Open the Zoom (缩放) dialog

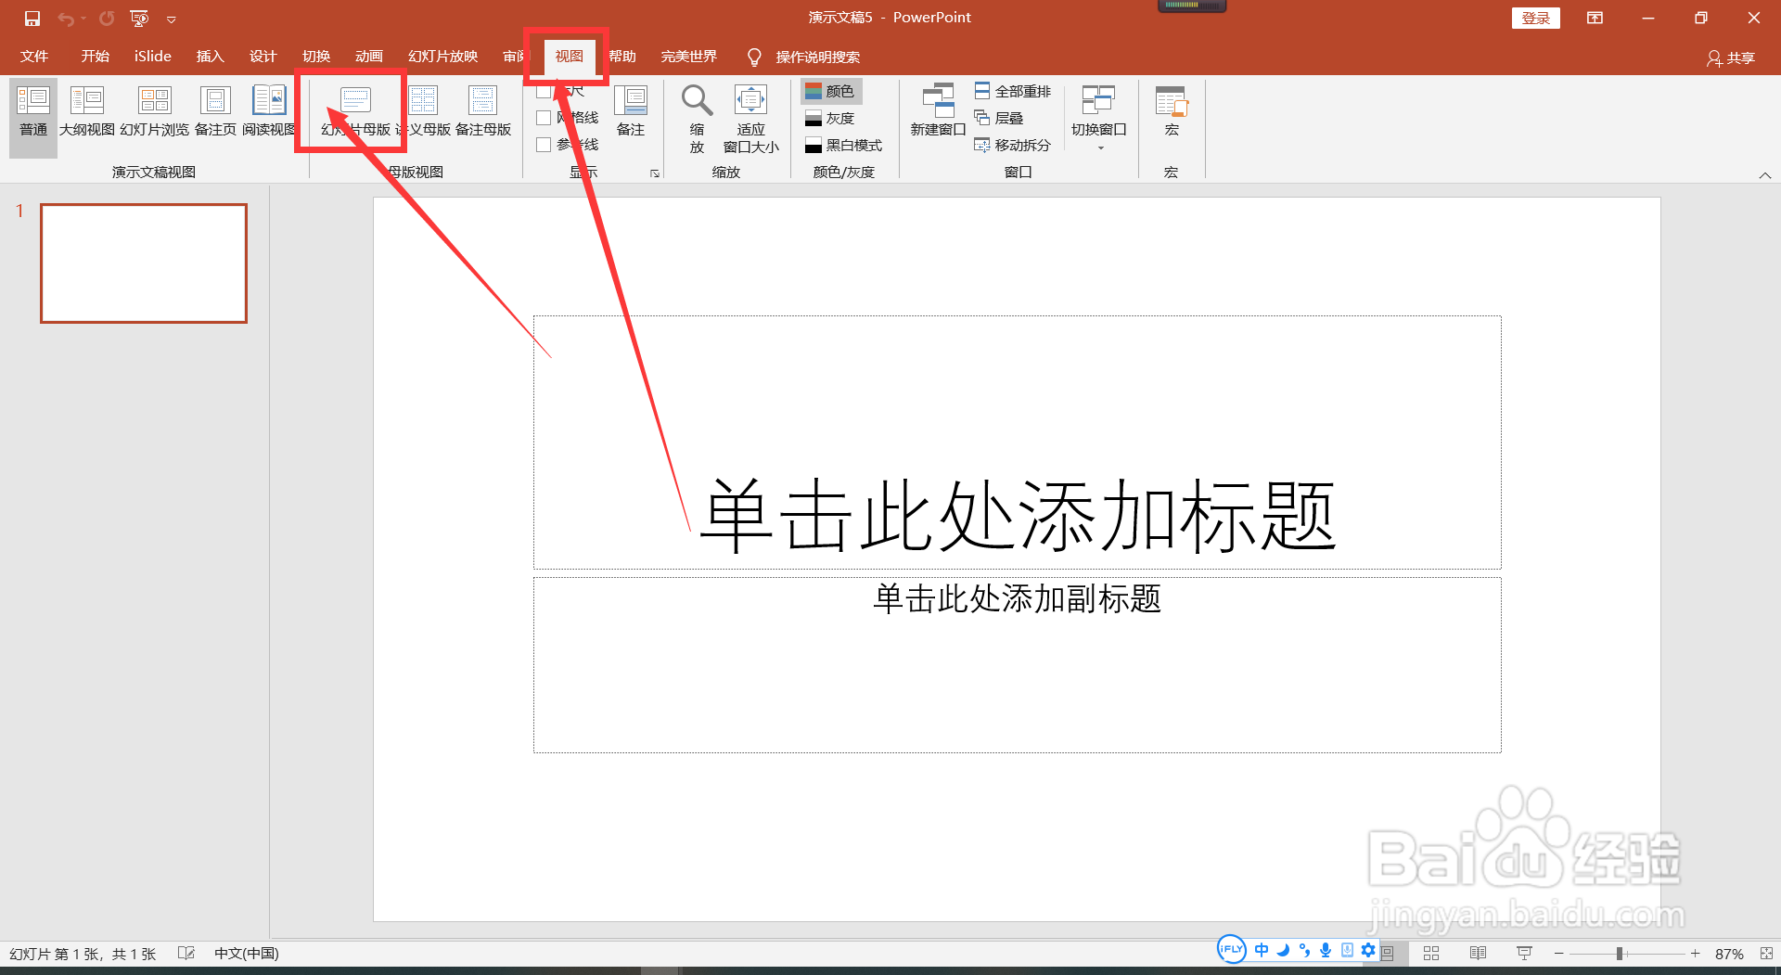(697, 118)
